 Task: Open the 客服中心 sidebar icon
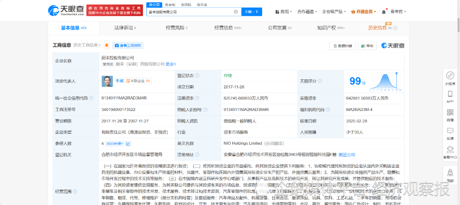click(450, 152)
